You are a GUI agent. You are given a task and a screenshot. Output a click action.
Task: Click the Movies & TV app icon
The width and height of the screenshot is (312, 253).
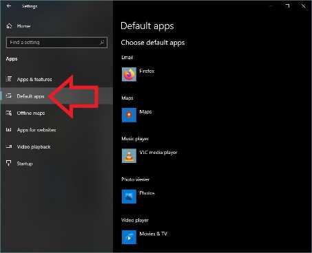129,237
